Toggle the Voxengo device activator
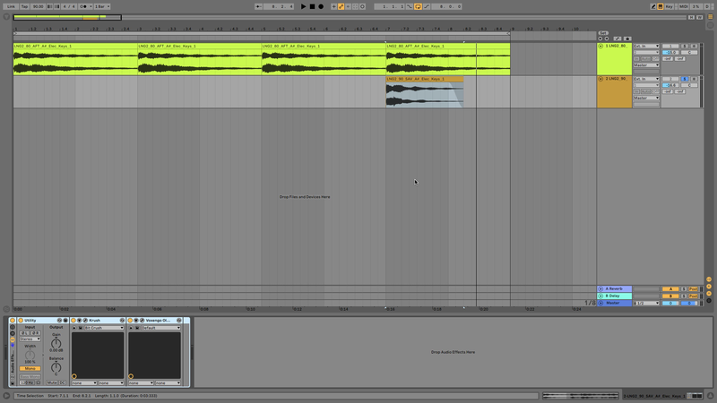 (x=130, y=321)
